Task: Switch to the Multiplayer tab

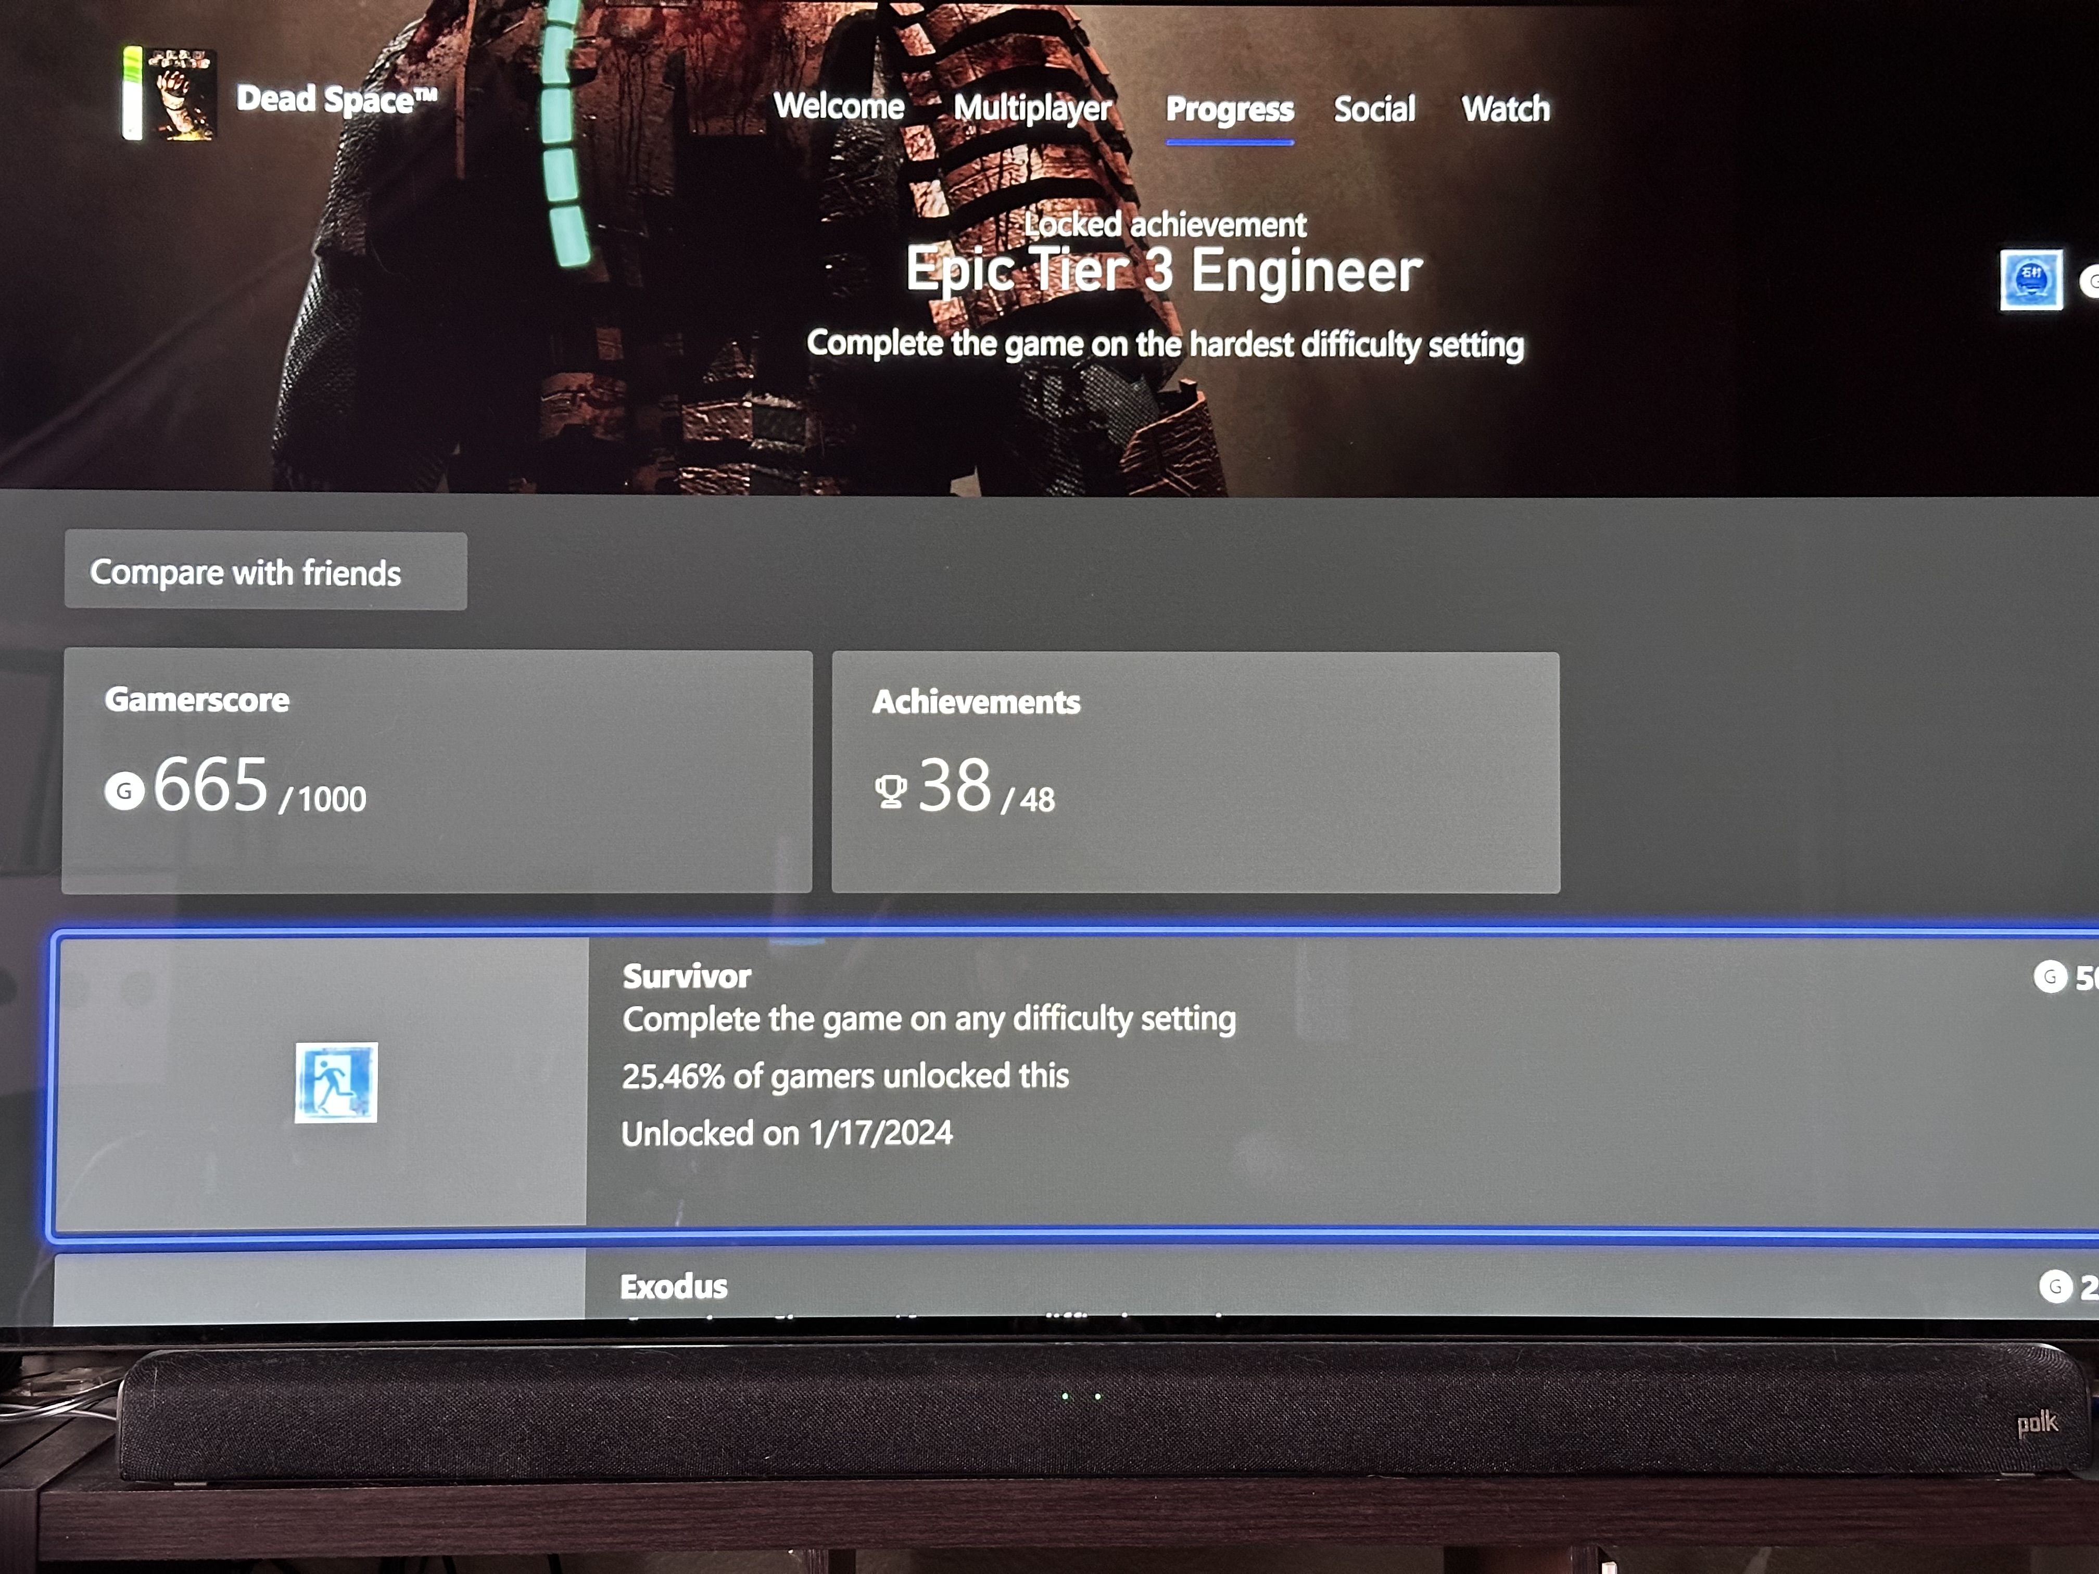Action: [x=1032, y=108]
